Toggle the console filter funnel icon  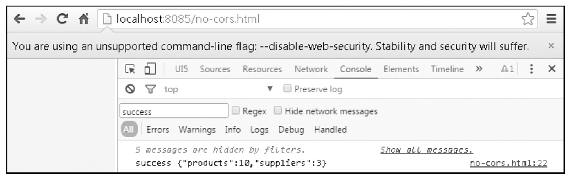pos(150,89)
